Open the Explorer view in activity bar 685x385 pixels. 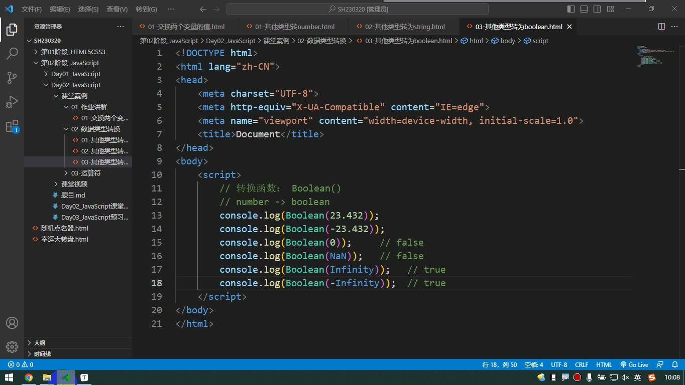[x=12, y=30]
